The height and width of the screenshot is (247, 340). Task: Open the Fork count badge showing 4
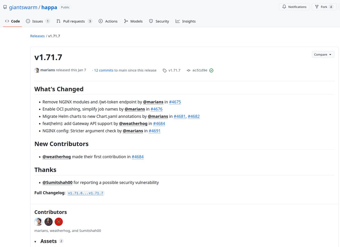point(331,7)
